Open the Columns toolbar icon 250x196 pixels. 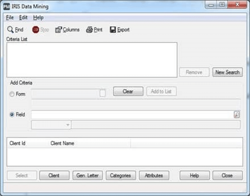click(x=59, y=30)
